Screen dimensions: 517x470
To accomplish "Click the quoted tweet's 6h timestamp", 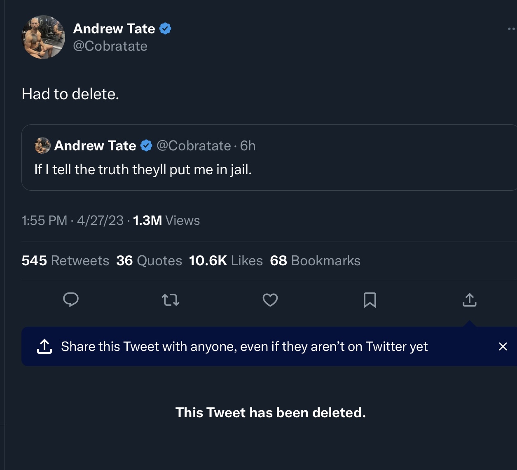I will tap(248, 145).
